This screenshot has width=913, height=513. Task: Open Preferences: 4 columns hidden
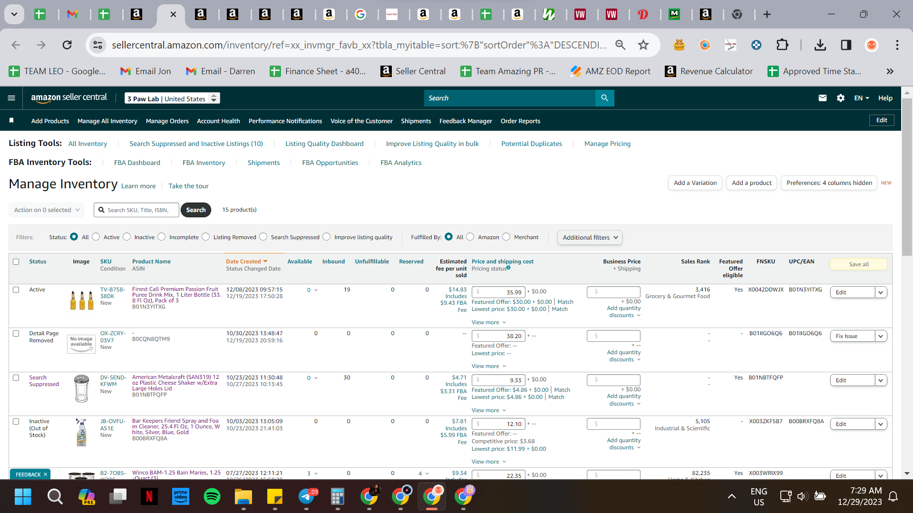[x=829, y=183]
